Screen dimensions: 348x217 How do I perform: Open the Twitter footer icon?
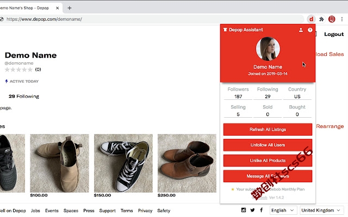click(x=252, y=210)
